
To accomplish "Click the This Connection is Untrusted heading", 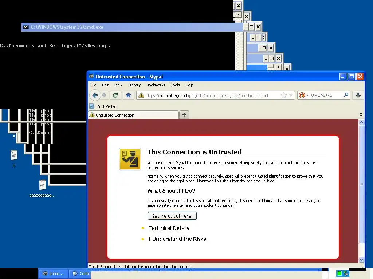I will coord(195,152).
